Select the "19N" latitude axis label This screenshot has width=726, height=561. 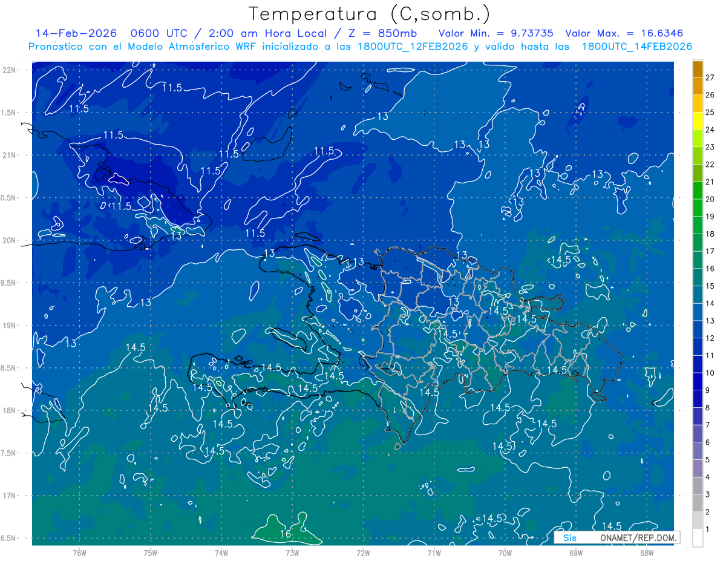9,326
